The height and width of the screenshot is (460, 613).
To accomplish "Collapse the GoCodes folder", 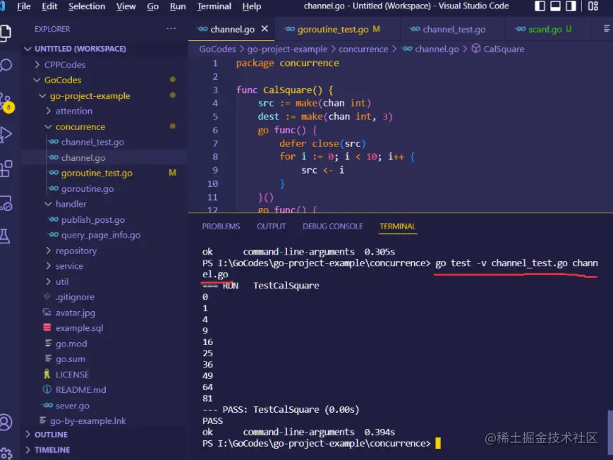I will point(63,80).
